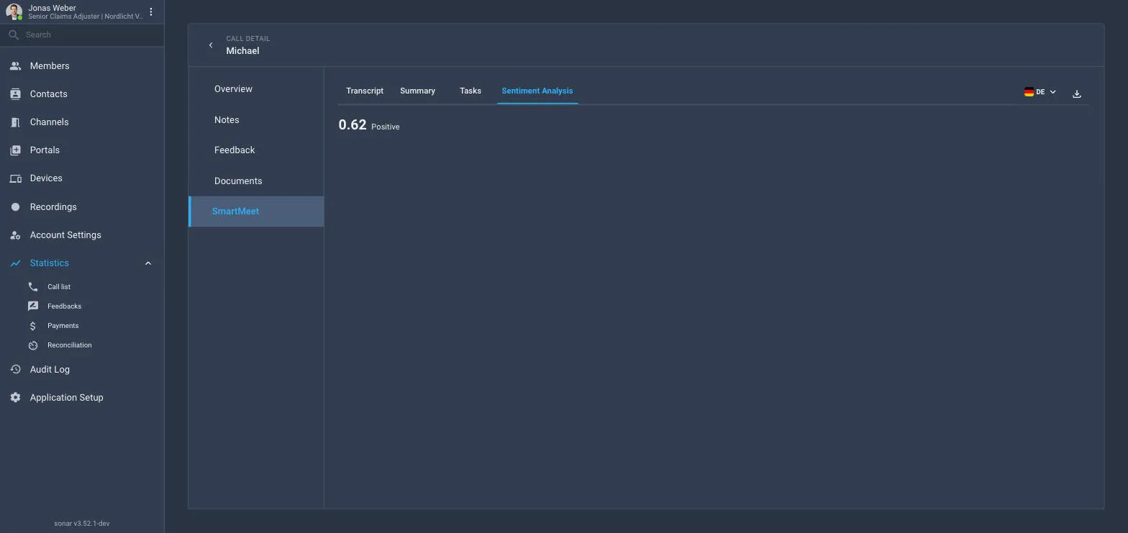This screenshot has width=1128, height=533.
Task: Click the Audit Log history icon
Action: pyautogui.click(x=15, y=370)
